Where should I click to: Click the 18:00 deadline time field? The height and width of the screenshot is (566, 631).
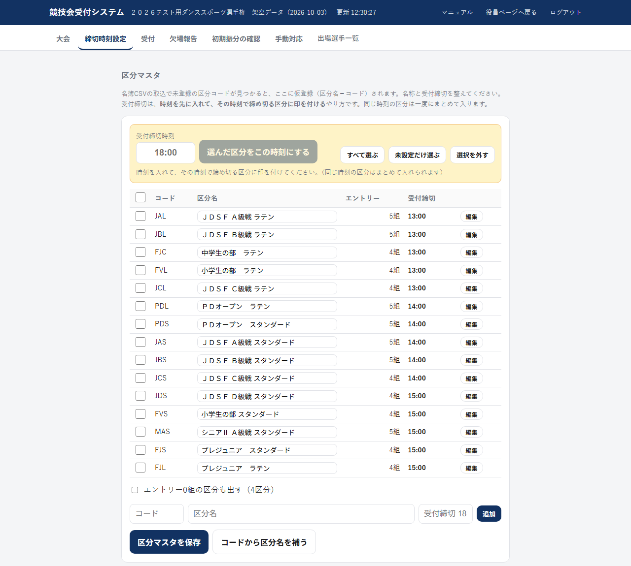[166, 153]
